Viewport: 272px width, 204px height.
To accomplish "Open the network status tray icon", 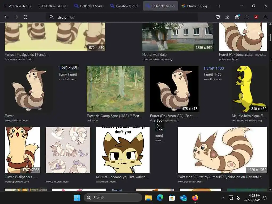I will (x=231, y=198).
